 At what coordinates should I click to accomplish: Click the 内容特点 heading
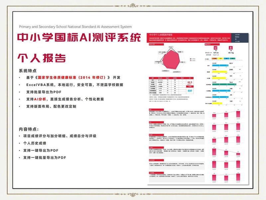point(29,129)
